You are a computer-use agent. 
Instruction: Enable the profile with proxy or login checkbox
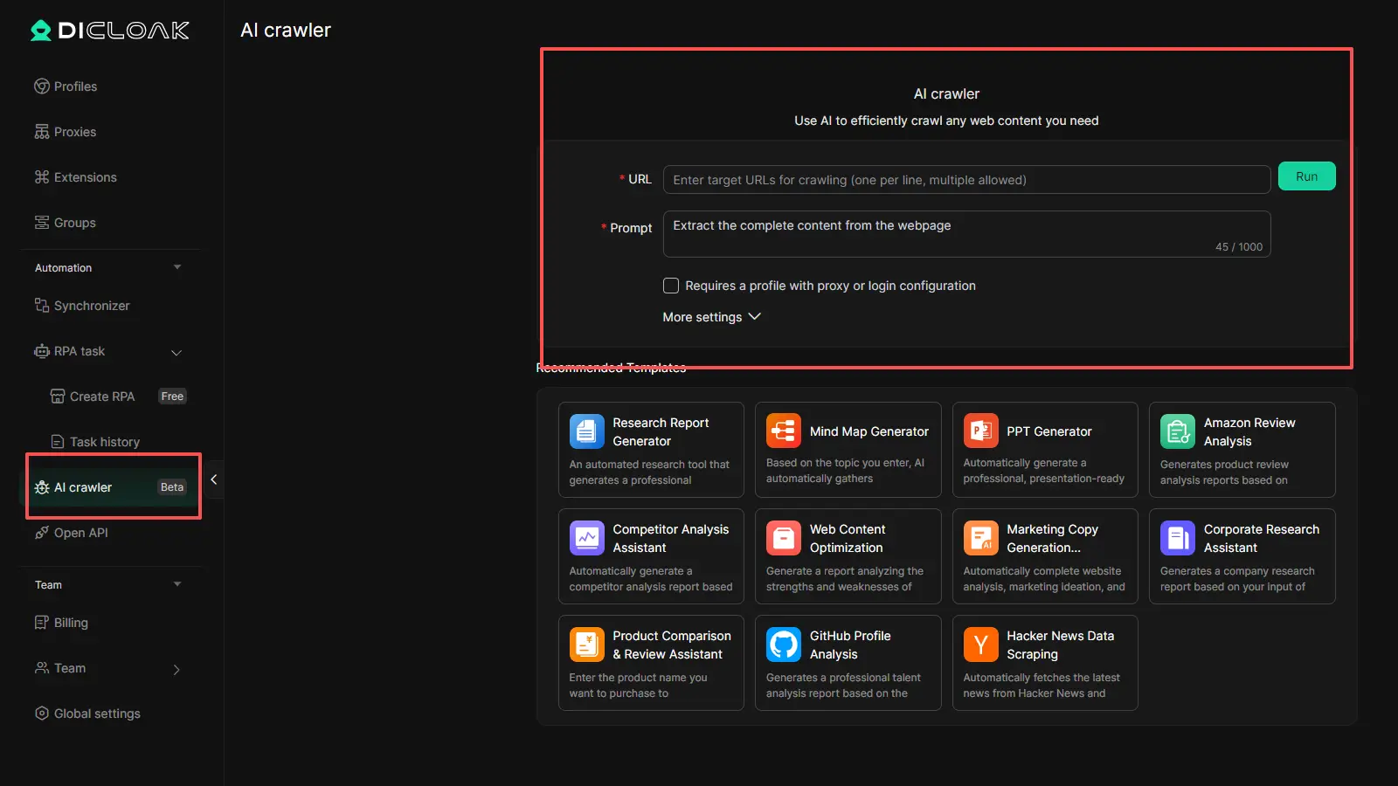pyautogui.click(x=671, y=286)
